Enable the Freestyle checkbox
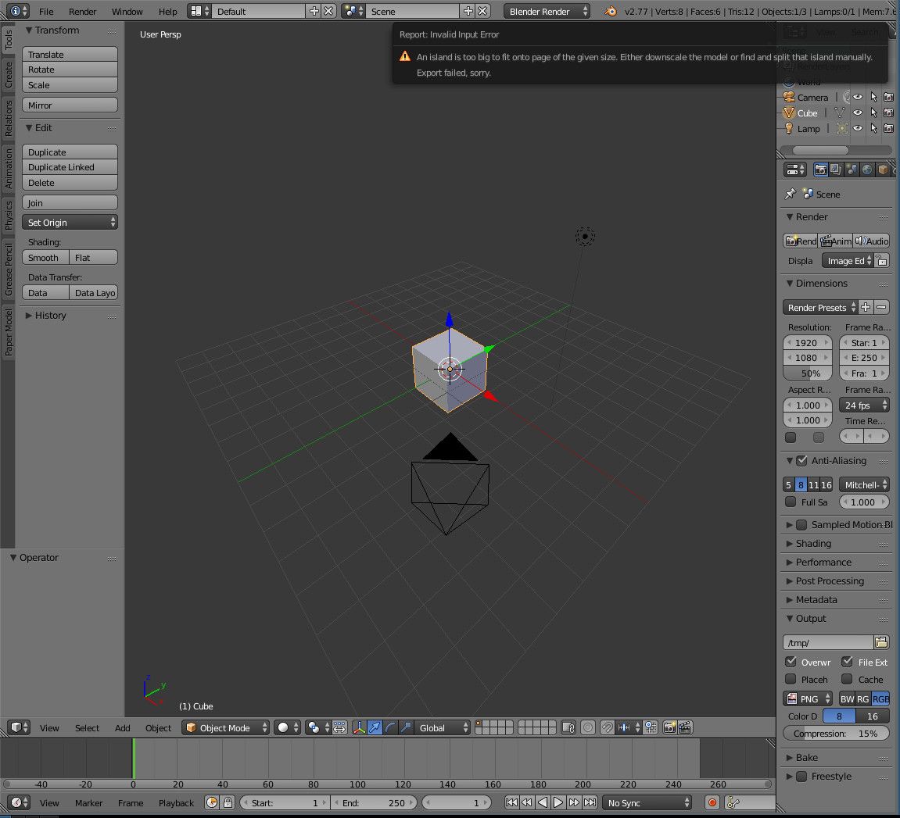This screenshot has height=818, width=900. coord(800,776)
